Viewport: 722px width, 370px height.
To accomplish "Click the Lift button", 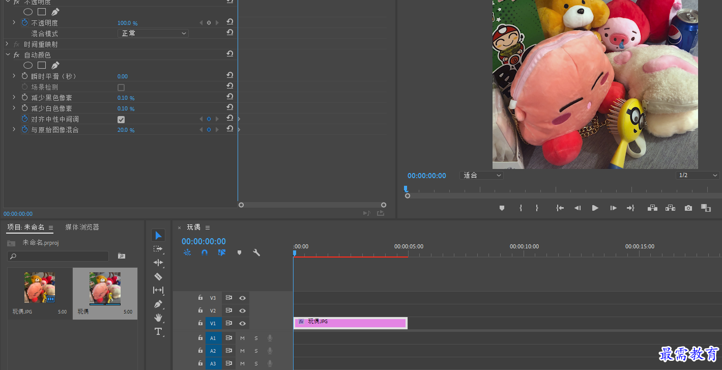I will tap(652, 208).
